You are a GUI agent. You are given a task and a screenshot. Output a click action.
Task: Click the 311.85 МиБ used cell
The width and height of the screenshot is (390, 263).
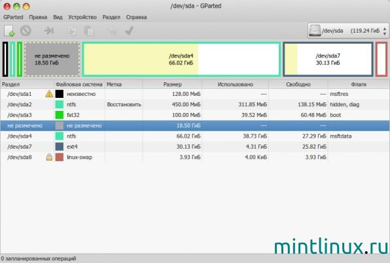[253, 104]
